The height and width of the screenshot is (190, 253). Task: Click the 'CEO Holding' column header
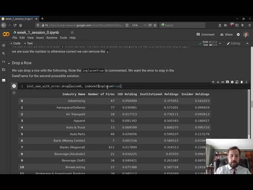(x=127, y=94)
